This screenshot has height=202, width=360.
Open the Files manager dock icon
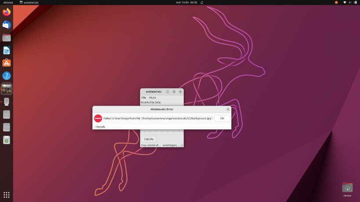coord(7,38)
